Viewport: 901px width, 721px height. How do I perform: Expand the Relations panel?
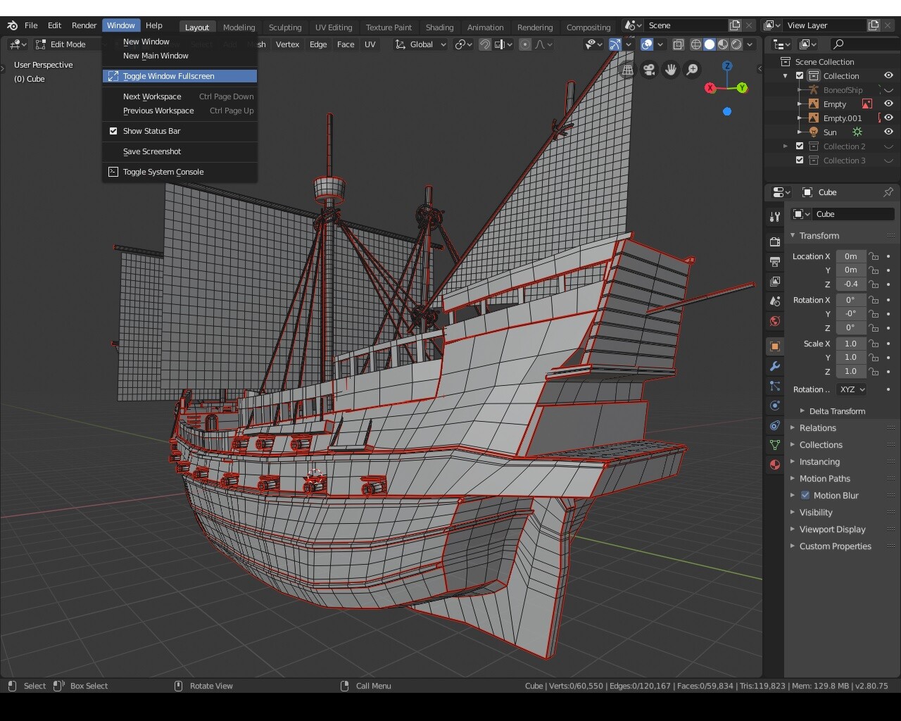click(817, 428)
